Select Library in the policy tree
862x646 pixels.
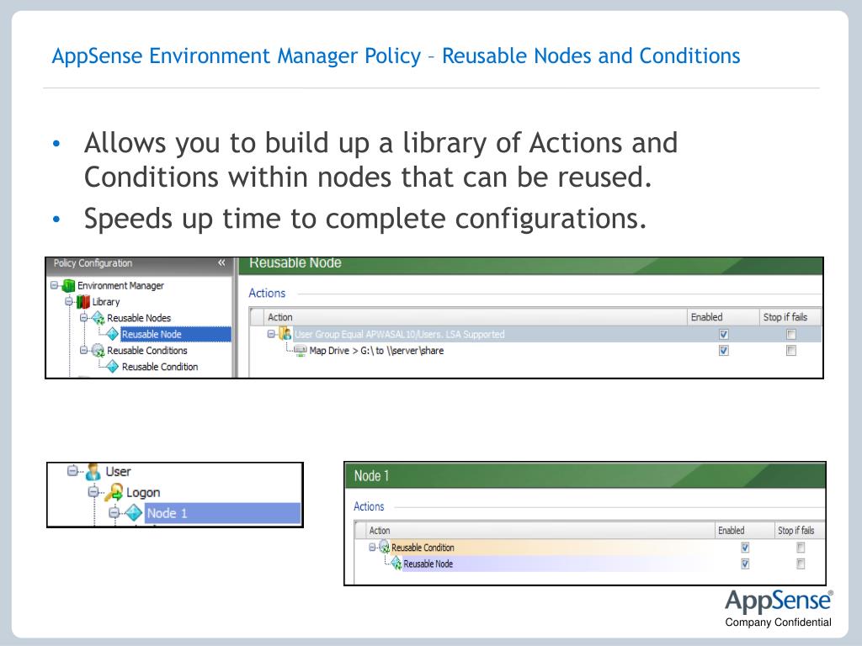(x=105, y=302)
